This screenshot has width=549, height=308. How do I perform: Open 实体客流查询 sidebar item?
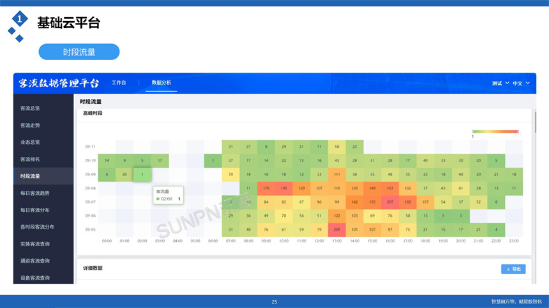click(x=35, y=244)
